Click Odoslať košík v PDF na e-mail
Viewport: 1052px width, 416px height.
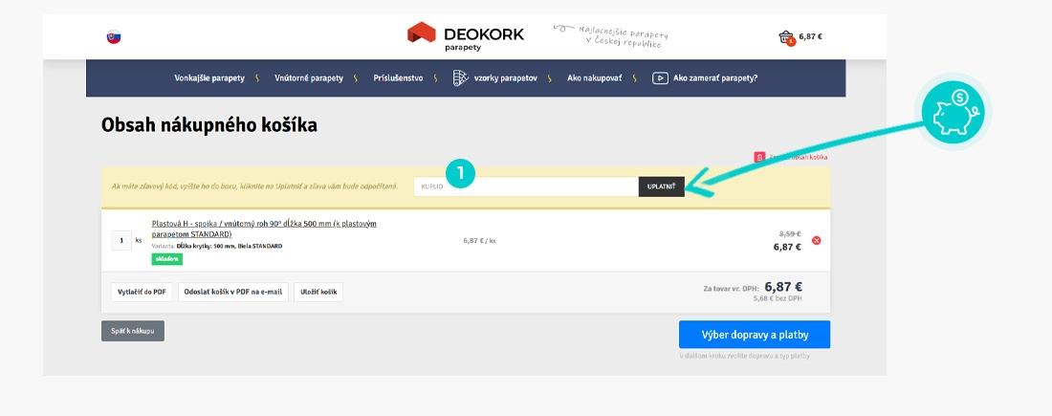233,293
